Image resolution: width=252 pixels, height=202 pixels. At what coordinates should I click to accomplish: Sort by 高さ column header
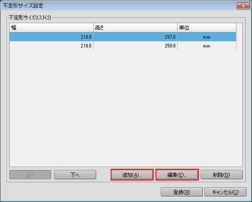click(x=136, y=28)
